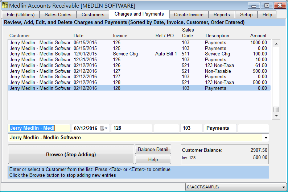Click the Customer column header
Screen dimensions: 288x192
point(20,36)
